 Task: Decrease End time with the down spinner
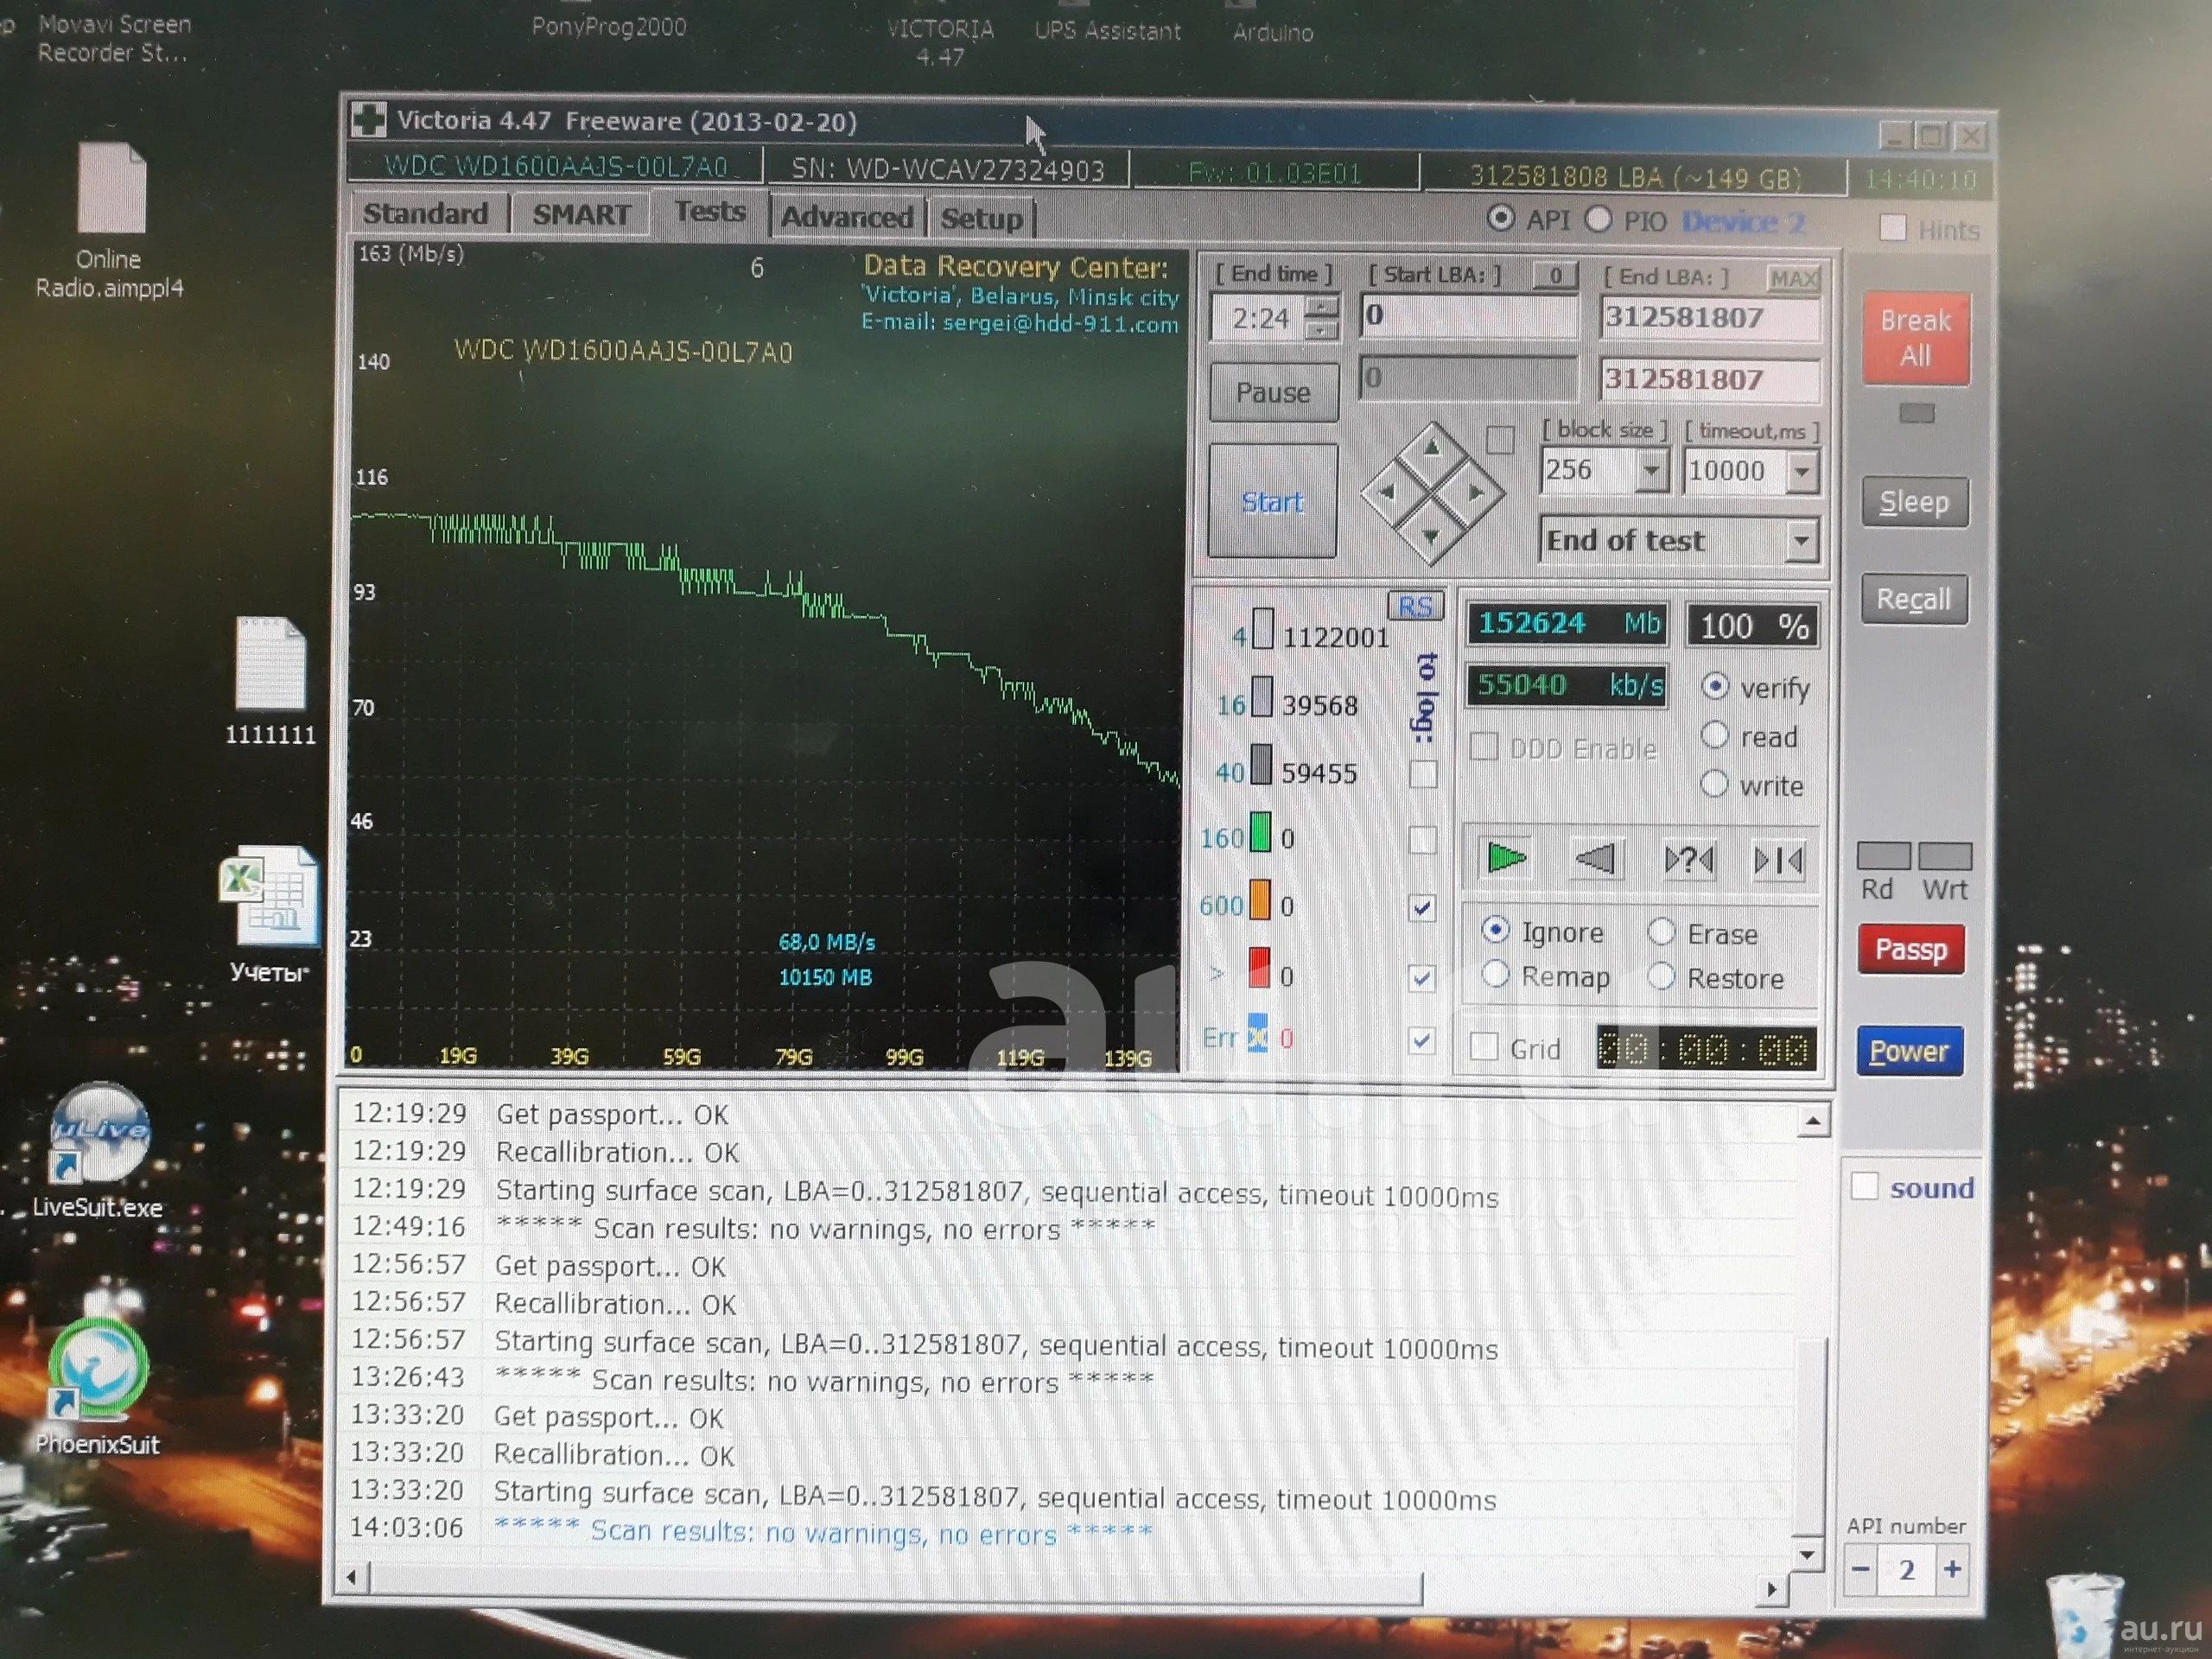click(1322, 329)
